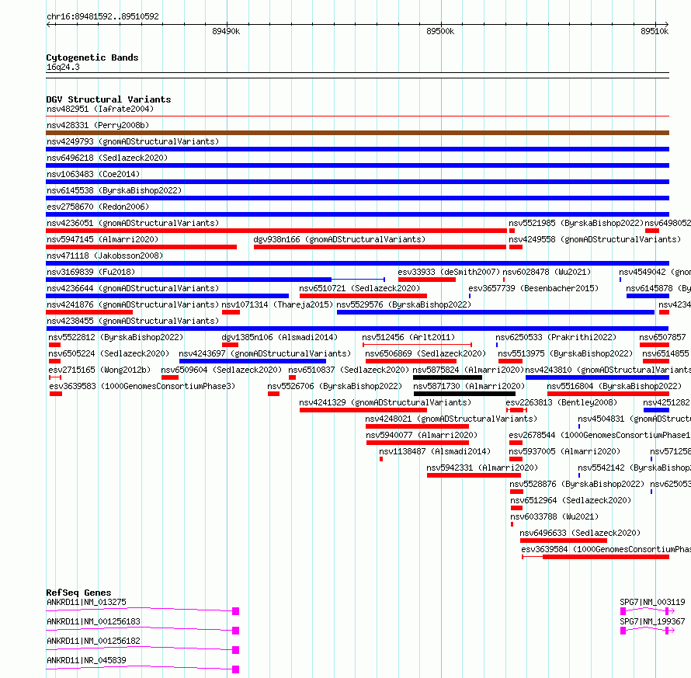
Task: Select the nsv4241876 gnomAD red bar
Action: (x=89, y=312)
